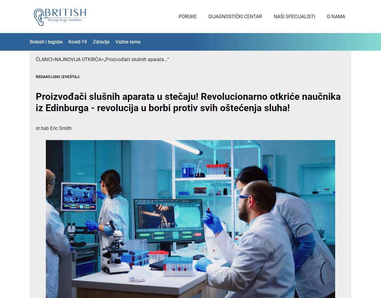Navigate to ČLANCI via the breadcrumb

(44, 59)
